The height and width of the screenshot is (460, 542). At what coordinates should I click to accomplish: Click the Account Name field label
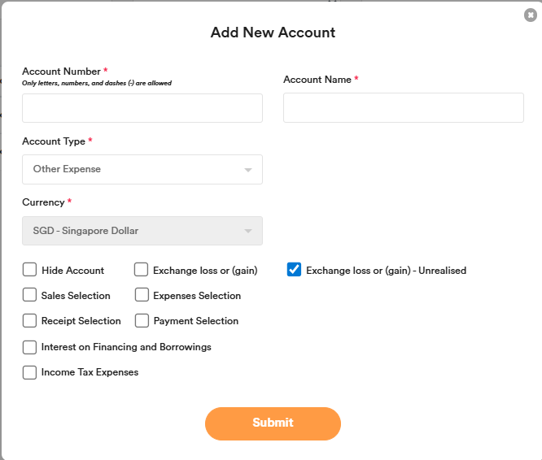[317, 80]
